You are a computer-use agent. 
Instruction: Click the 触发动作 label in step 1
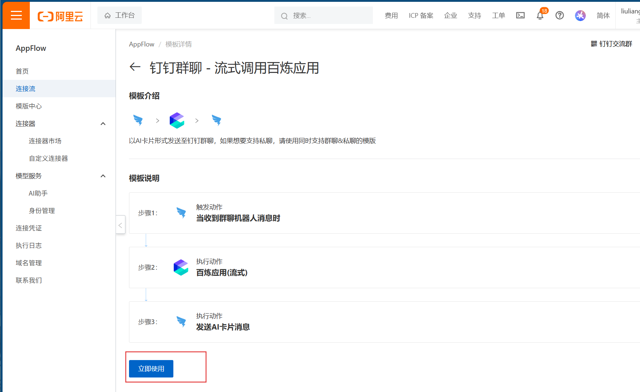tap(209, 207)
